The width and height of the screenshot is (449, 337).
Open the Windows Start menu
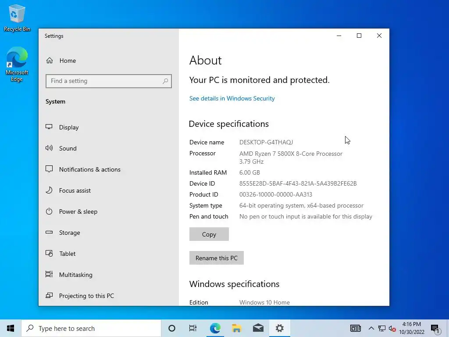click(11, 328)
